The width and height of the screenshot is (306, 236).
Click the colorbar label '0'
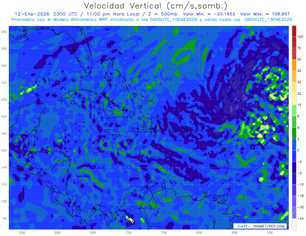298,150
